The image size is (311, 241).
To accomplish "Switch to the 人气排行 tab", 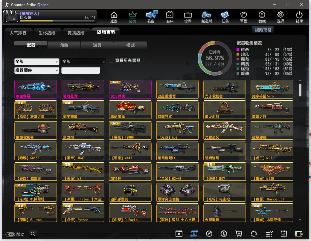I will click(x=18, y=33).
